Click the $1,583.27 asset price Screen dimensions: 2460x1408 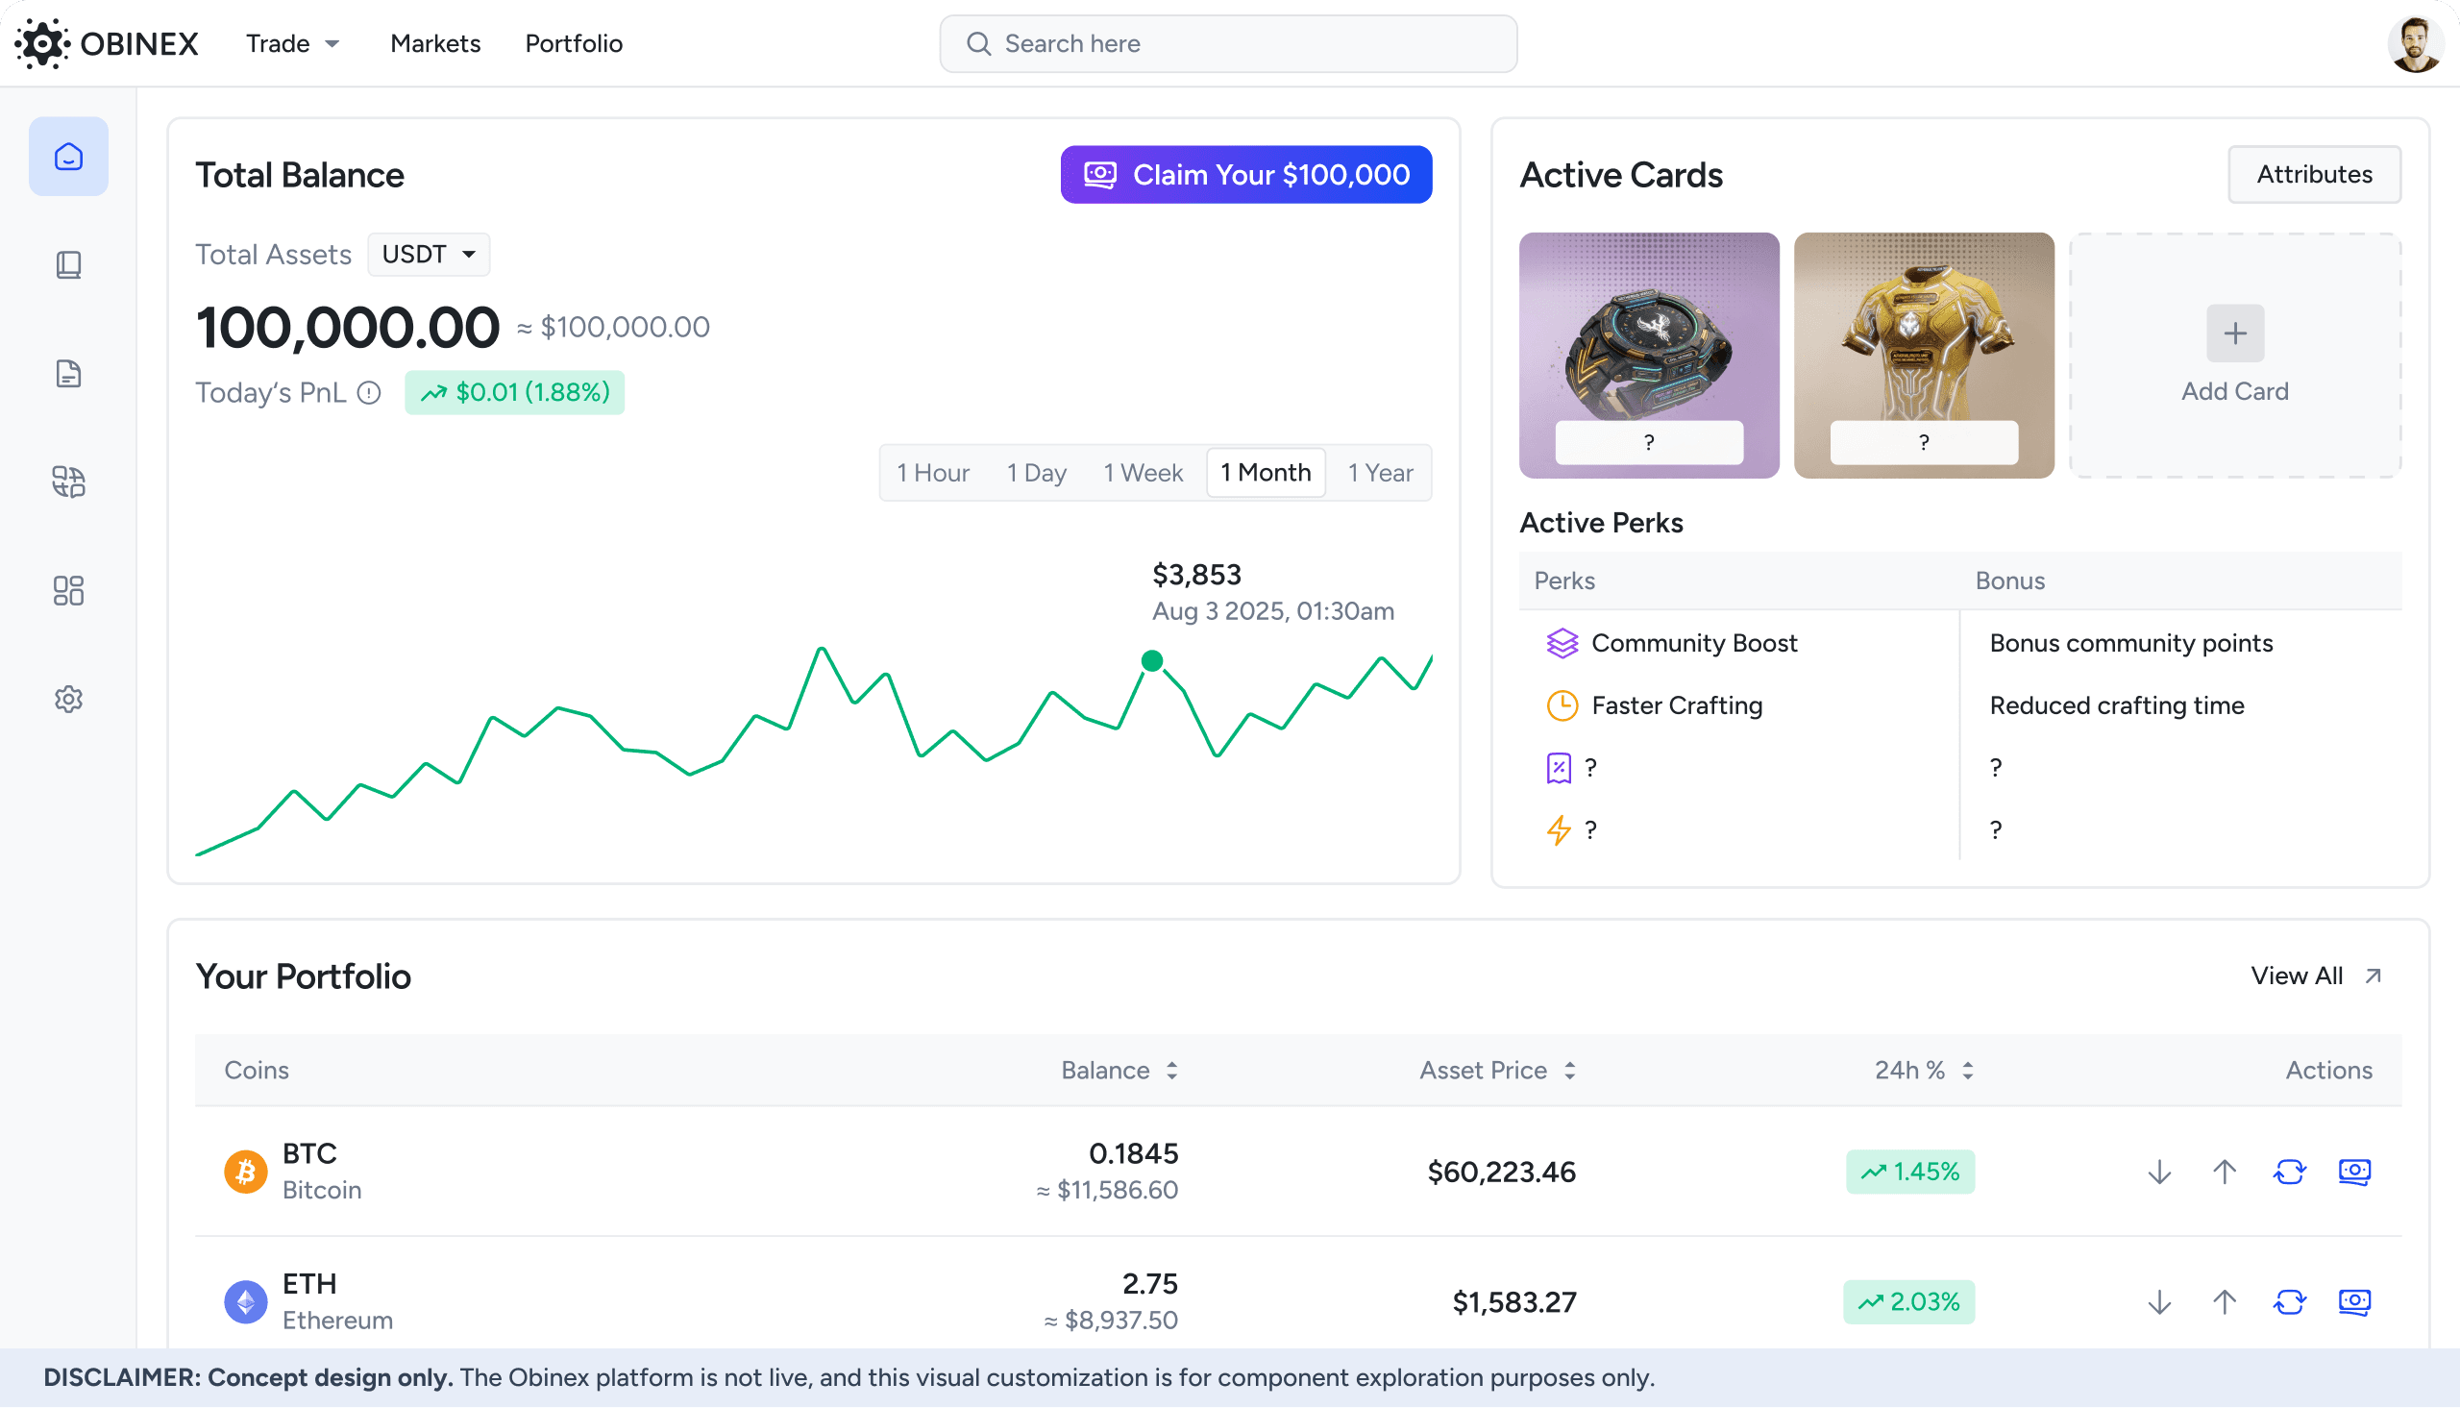click(x=1513, y=1302)
